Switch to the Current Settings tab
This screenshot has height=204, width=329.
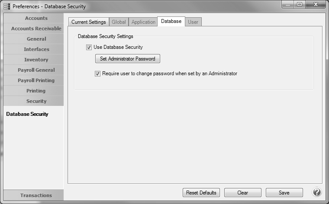pos(88,22)
